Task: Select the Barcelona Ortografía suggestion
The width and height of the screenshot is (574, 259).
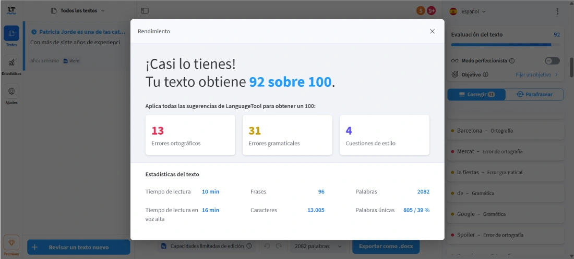Action: (505, 131)
